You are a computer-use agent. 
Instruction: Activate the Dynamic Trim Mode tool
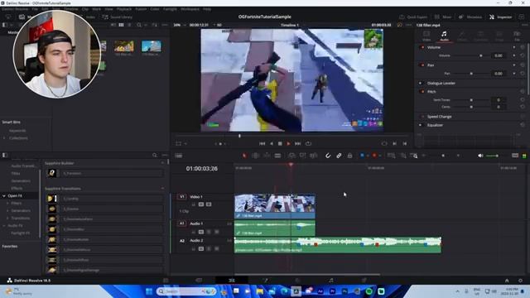[267, 156]
